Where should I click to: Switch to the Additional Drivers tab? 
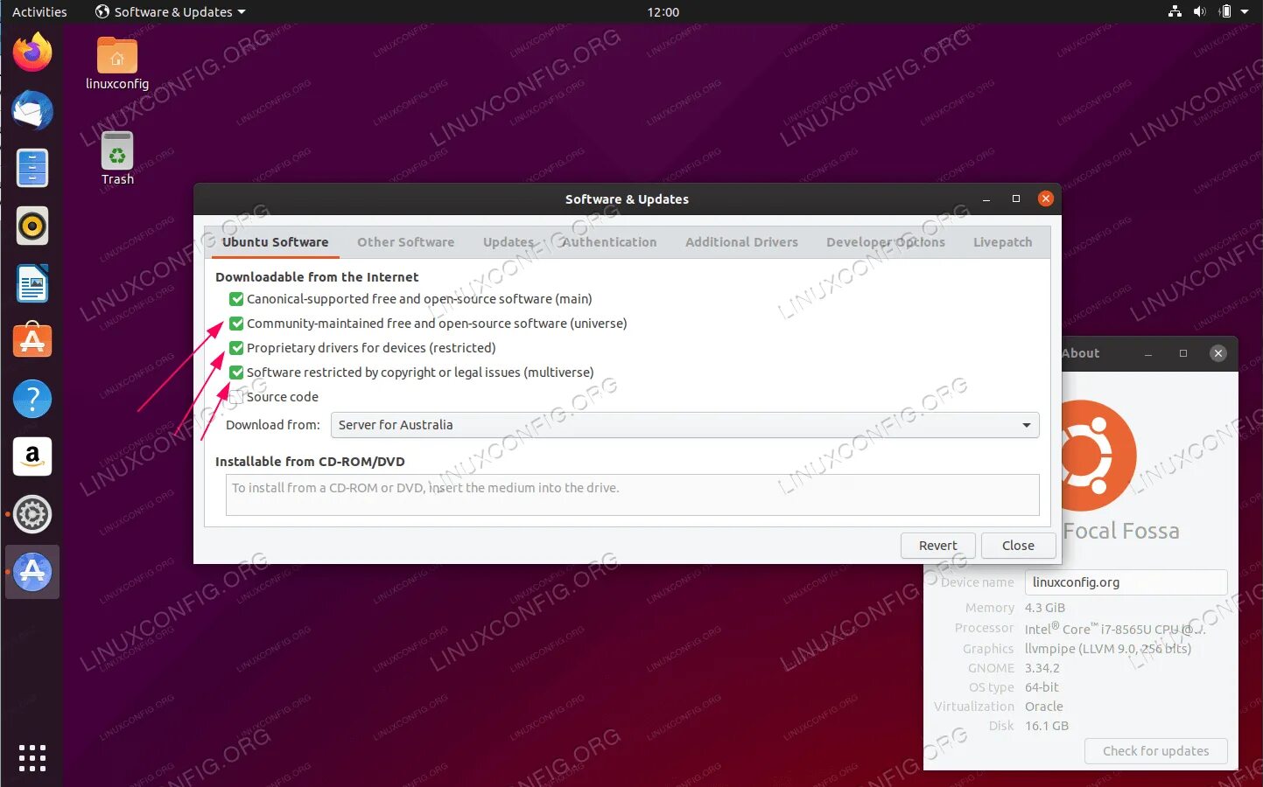(x=741, y=242)
